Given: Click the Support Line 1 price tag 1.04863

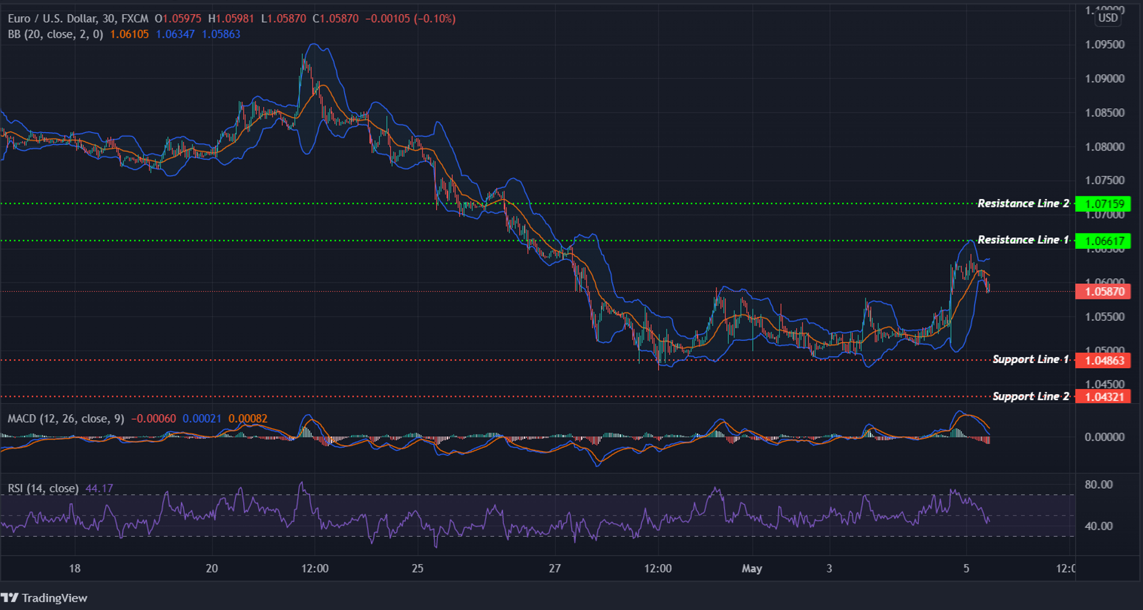Looking at the screenshot, I should point(1104,361).
